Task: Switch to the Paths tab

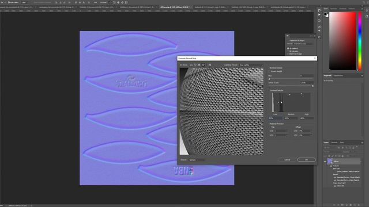Action: pyautogui.click(x=342, y=143)
